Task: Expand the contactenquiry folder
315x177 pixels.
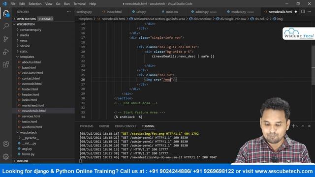Action: click(43, 29)
